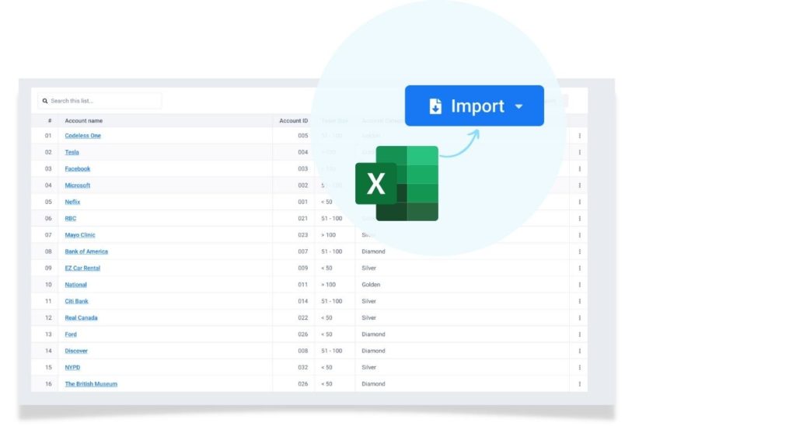Sort by the Account ID column header
The height and width of the screenshot is (426, 796).
point(293,120)
